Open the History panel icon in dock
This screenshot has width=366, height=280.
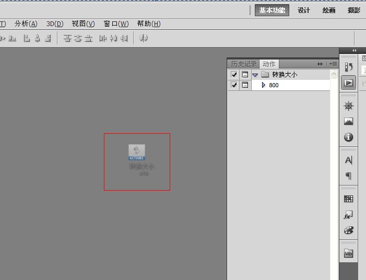(348, 67)
